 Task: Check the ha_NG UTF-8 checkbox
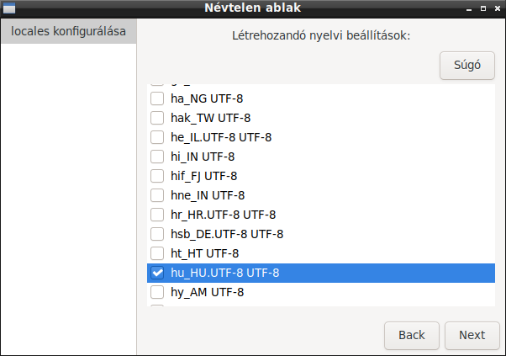157,98
